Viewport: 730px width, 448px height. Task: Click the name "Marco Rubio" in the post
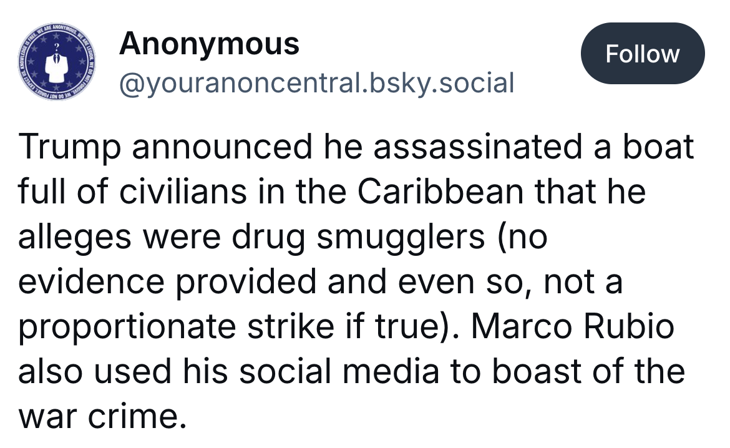click(572, 327)
